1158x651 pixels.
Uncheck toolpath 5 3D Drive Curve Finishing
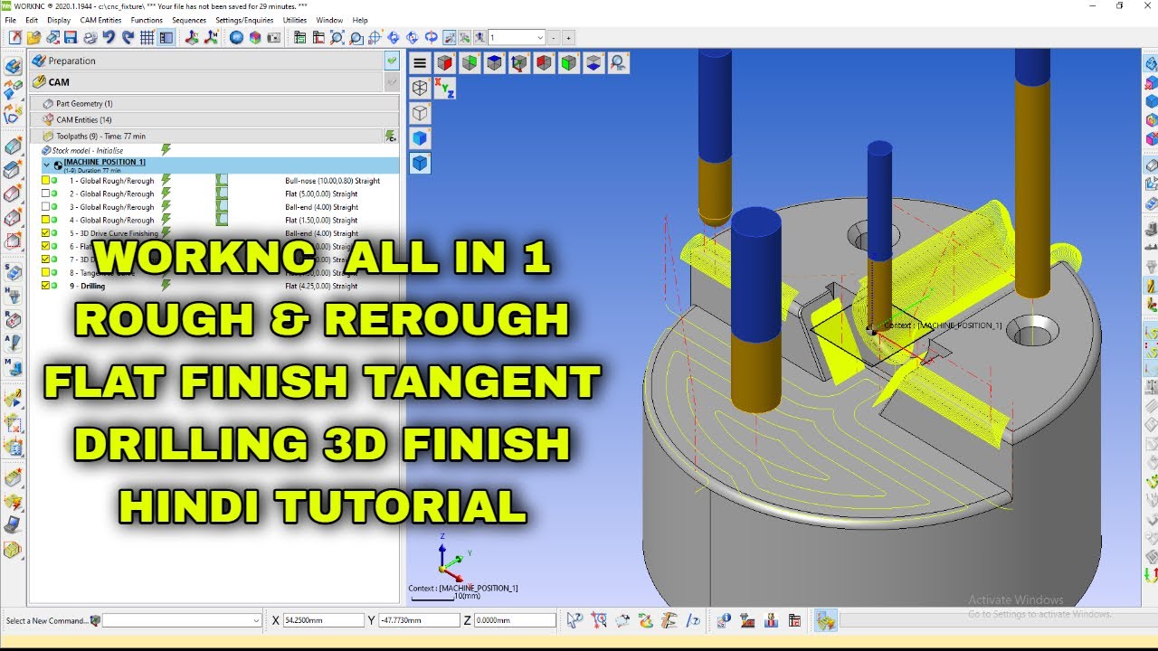(45, 233)
